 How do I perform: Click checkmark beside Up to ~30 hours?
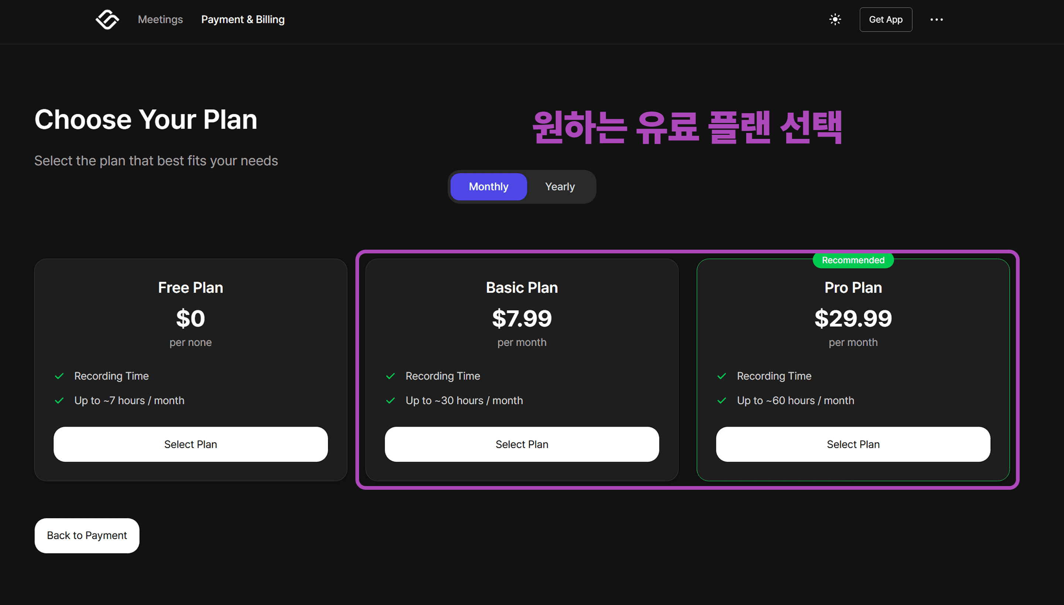click(391, 400)
